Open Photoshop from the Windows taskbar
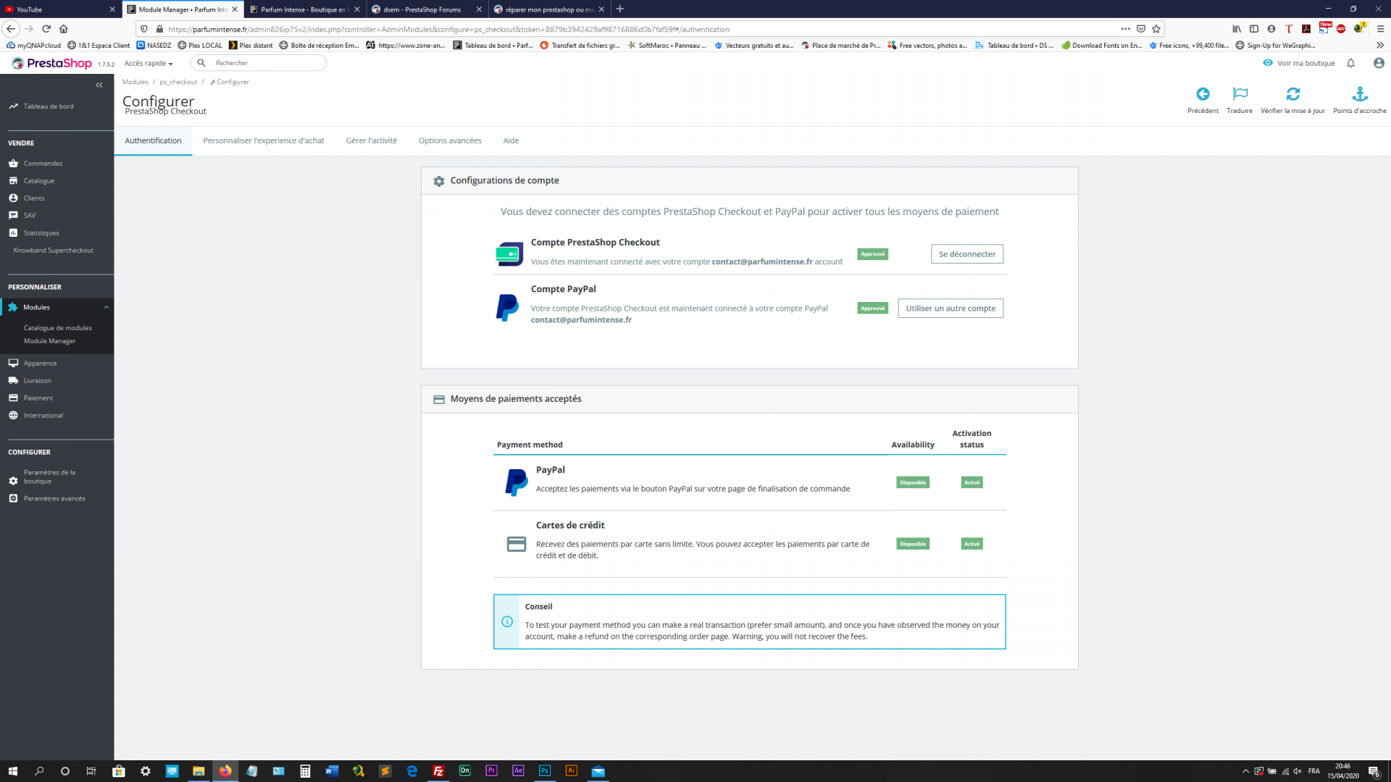1391x782 pixels. pyautogui.click(x=544, y=771)
